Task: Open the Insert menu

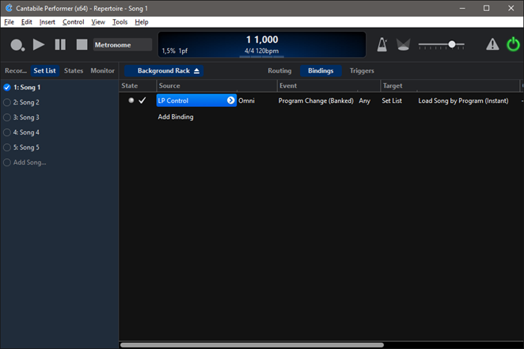Action: tap(47, 22)
